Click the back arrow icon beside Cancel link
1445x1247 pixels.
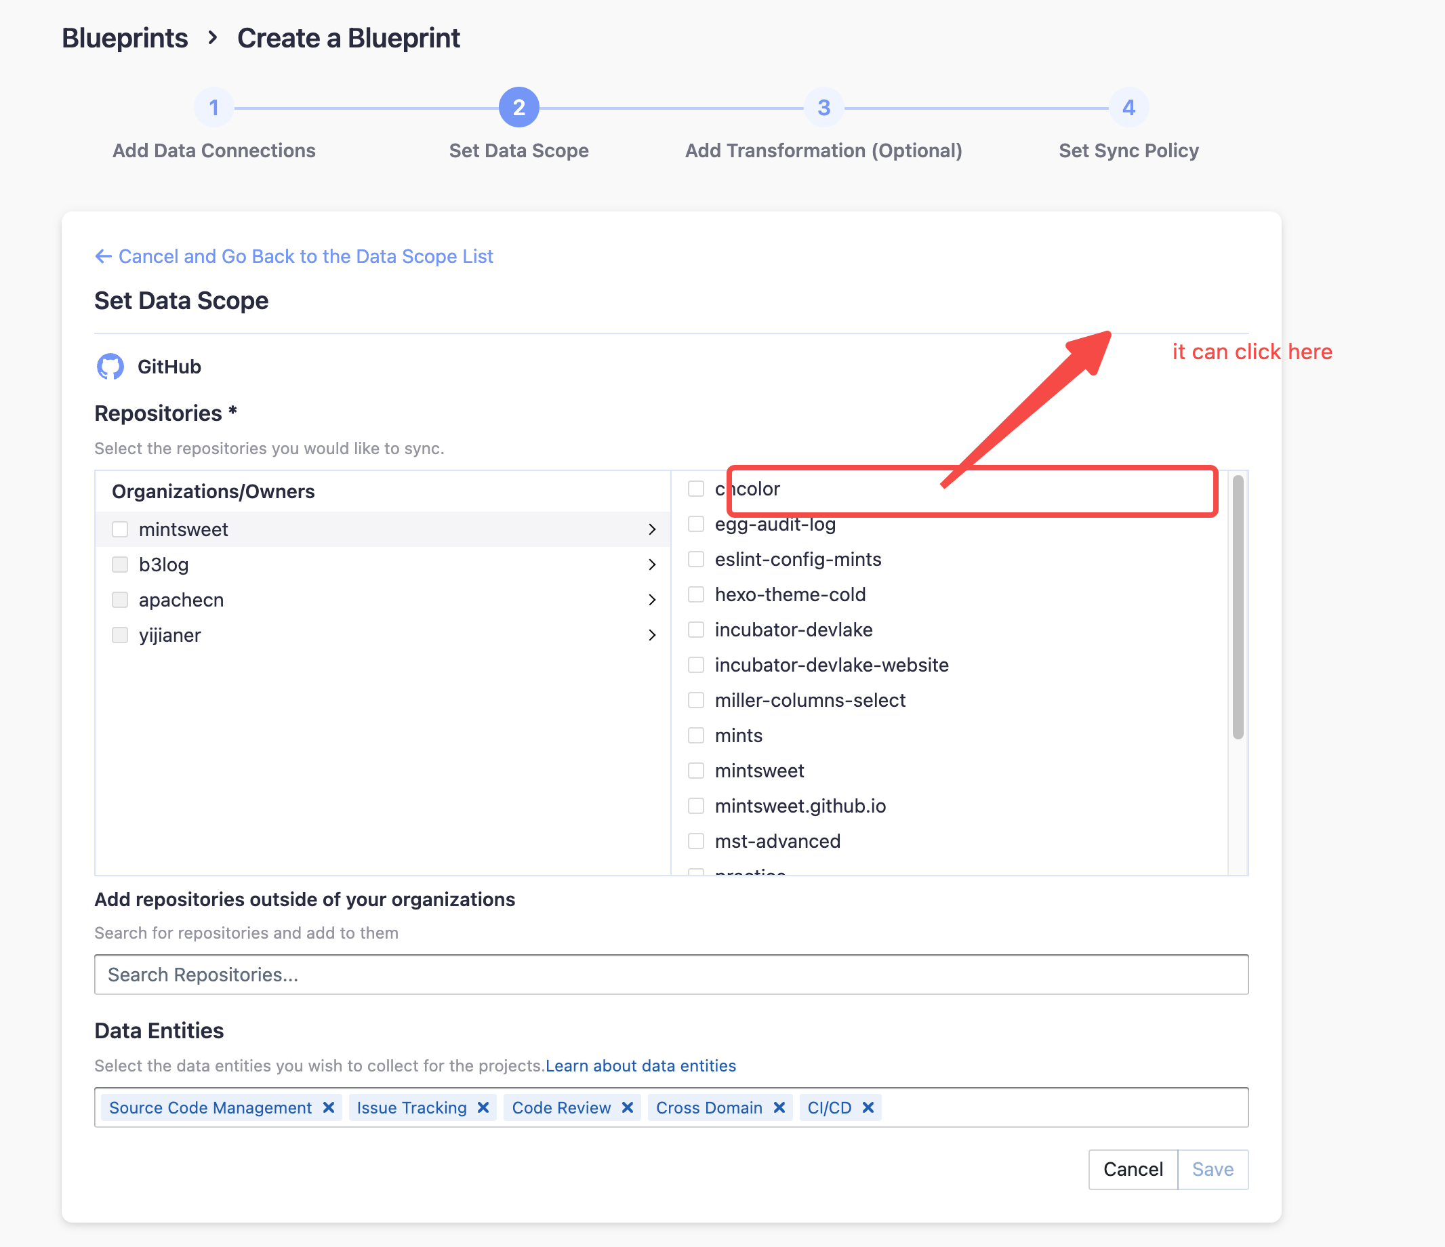click(103, 256)
